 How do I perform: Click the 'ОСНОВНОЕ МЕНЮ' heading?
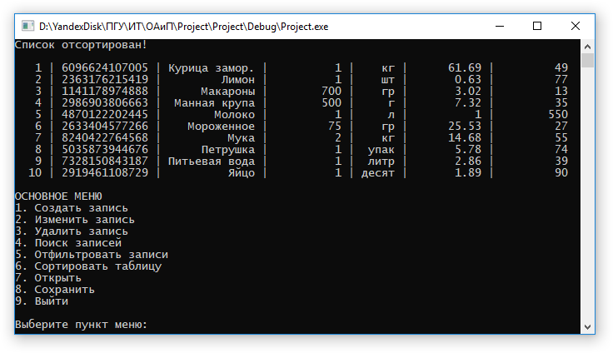tap(58, 196)
